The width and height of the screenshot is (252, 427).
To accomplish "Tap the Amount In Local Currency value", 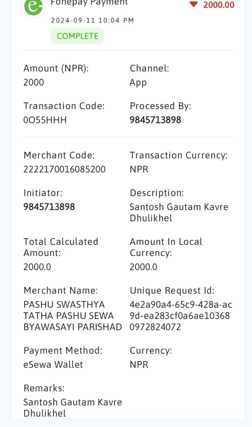I will tap(143, 267).
